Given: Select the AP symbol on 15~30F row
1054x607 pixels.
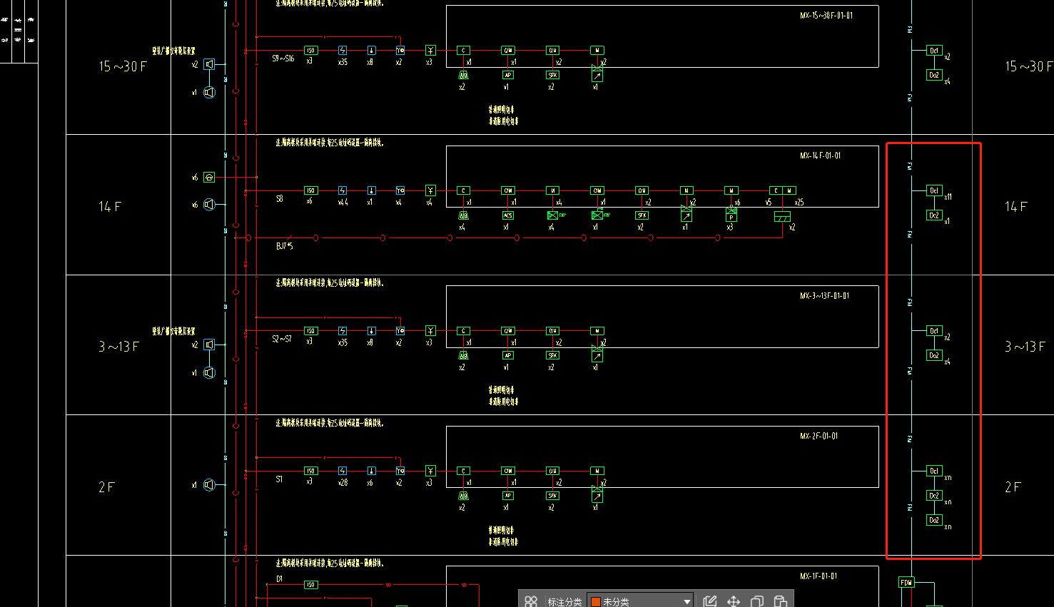Looking at the screenshot, I should (x=508, y=75).
